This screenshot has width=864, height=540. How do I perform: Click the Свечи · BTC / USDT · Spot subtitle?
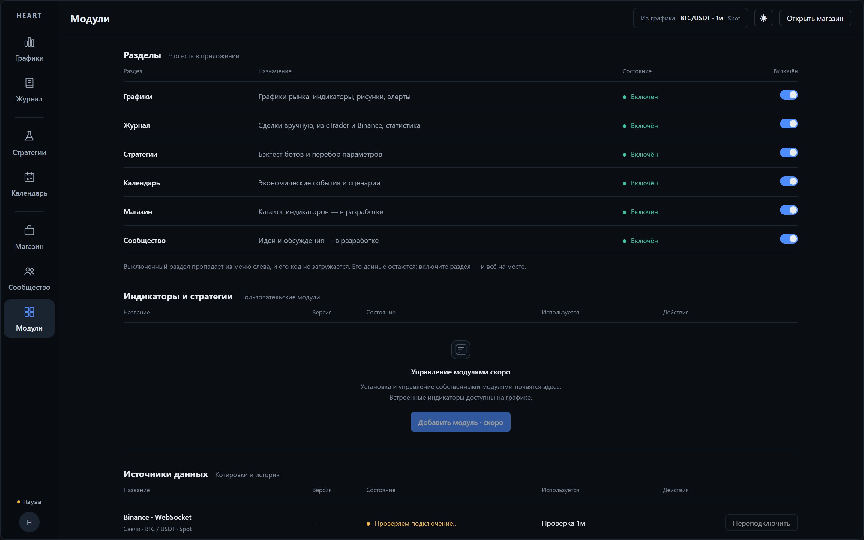pyautogui.click(x=157, y=529)
